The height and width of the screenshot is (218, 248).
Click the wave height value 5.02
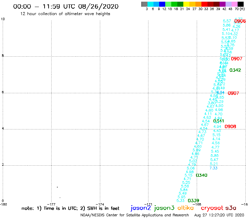point(193,161)
